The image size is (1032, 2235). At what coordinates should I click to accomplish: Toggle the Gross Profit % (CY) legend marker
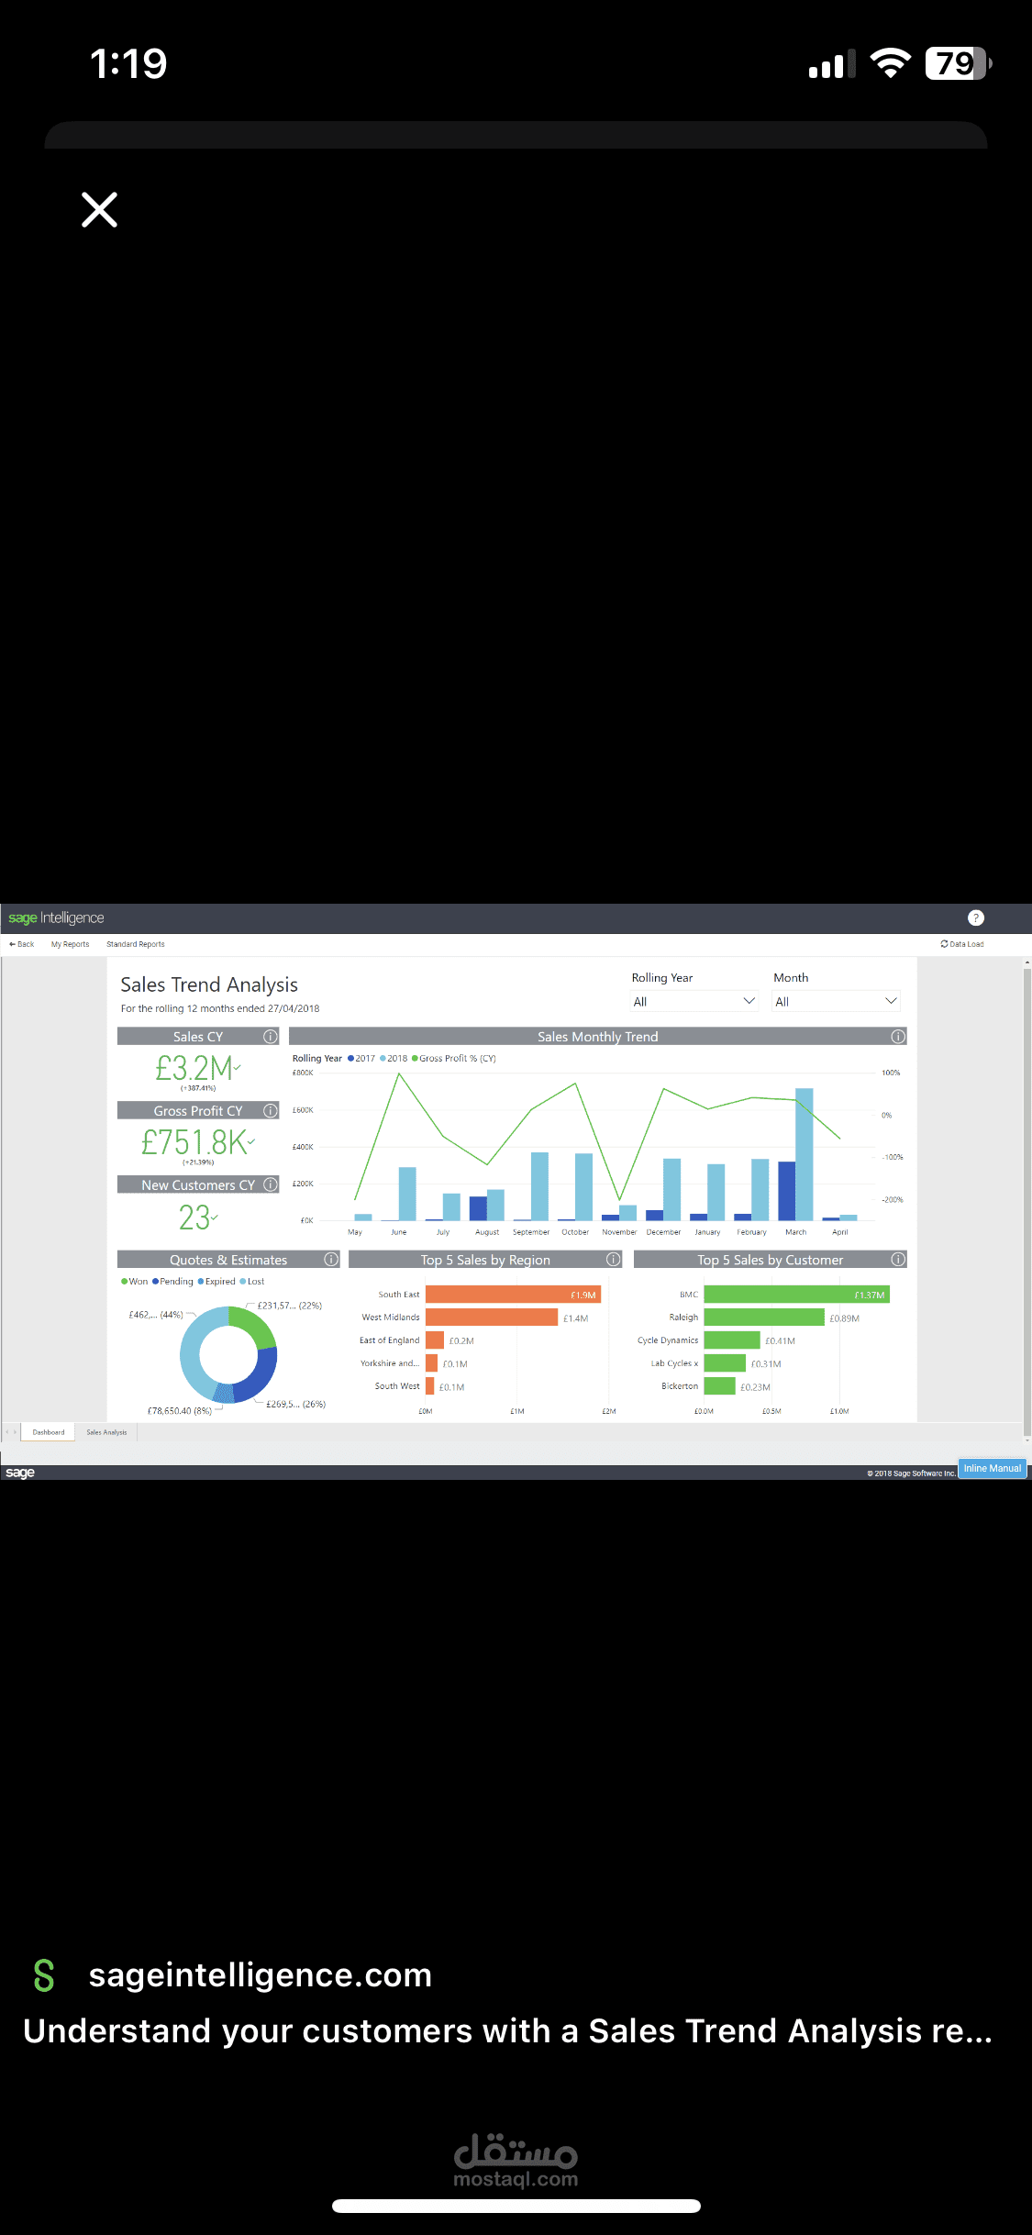[415, 1058]
